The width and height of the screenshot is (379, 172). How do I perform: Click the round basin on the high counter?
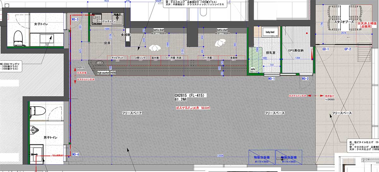(x=100, y=63)
